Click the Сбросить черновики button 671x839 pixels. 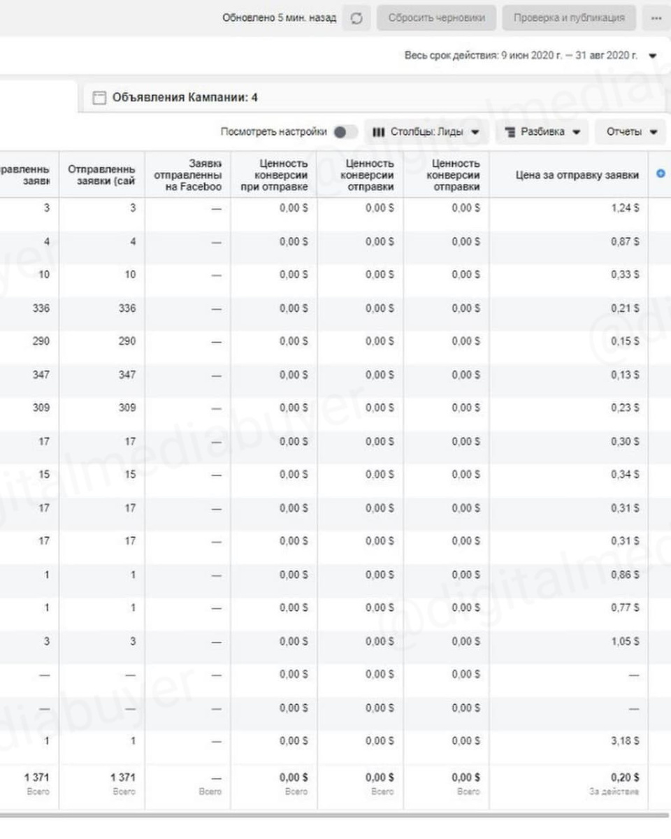pyautogui.click(x=437, y=18)
